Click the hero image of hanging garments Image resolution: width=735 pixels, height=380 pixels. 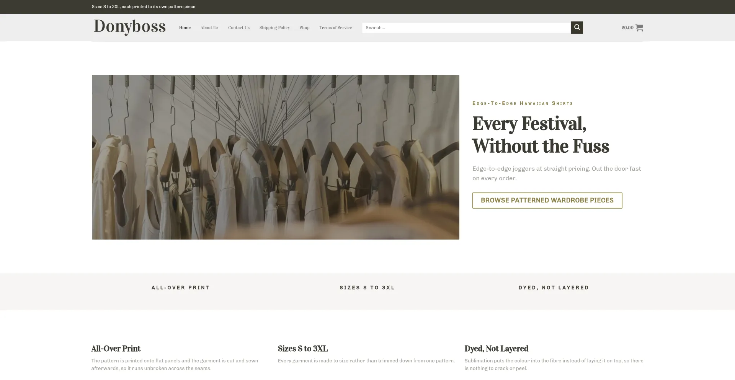click(276, 157)
